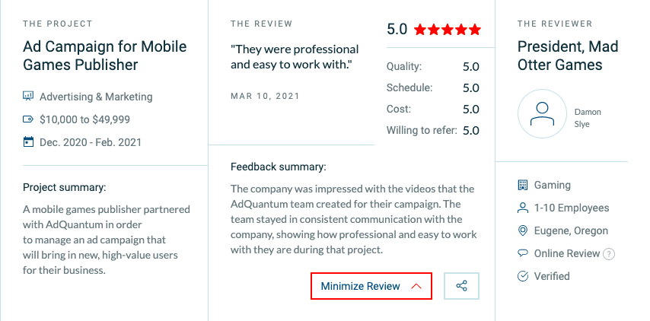Image resolution: width=650 pixels, height=321 pixels.
Task: Click the Advertising & Marketing presentation icon
Action: [27, 96]
